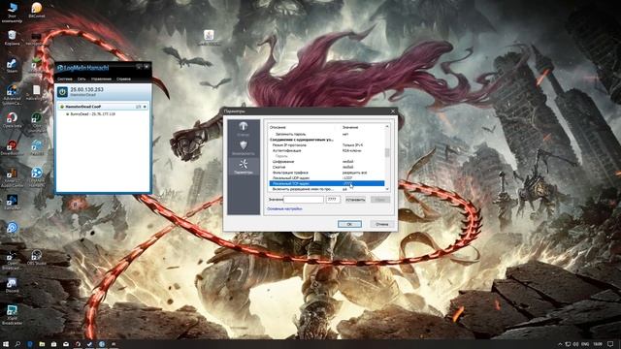Open the notification center icon
The width and height of the screenshot is (621, 349).
pyautogui.click(x=610, y=344)
